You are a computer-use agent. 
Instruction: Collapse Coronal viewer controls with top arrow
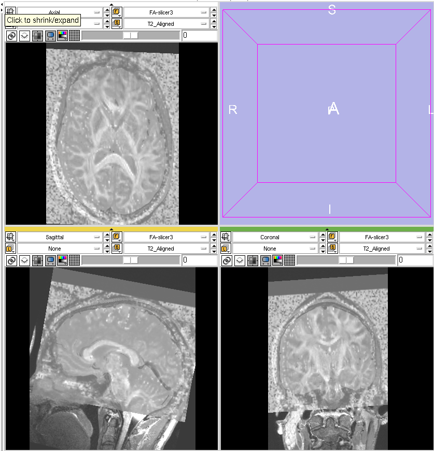tap(327, 229)
